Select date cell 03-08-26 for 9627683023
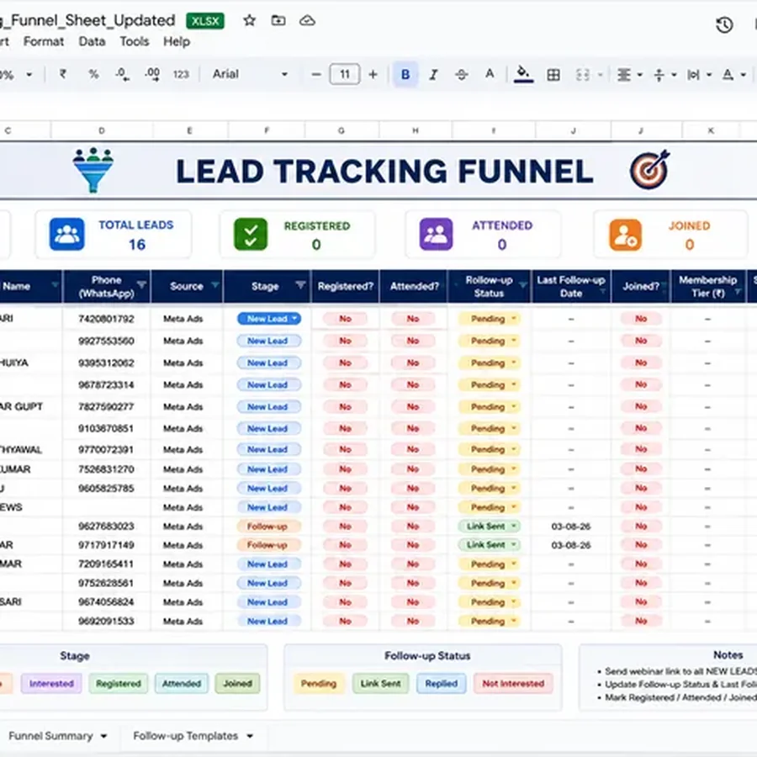The height and width of the screenshot is (757, 757). [x=571, y=527]
